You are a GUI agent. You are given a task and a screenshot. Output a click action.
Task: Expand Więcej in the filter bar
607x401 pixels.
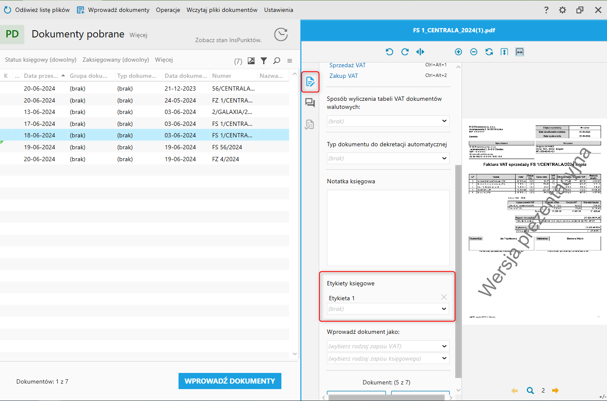click(x=164, y=60)
